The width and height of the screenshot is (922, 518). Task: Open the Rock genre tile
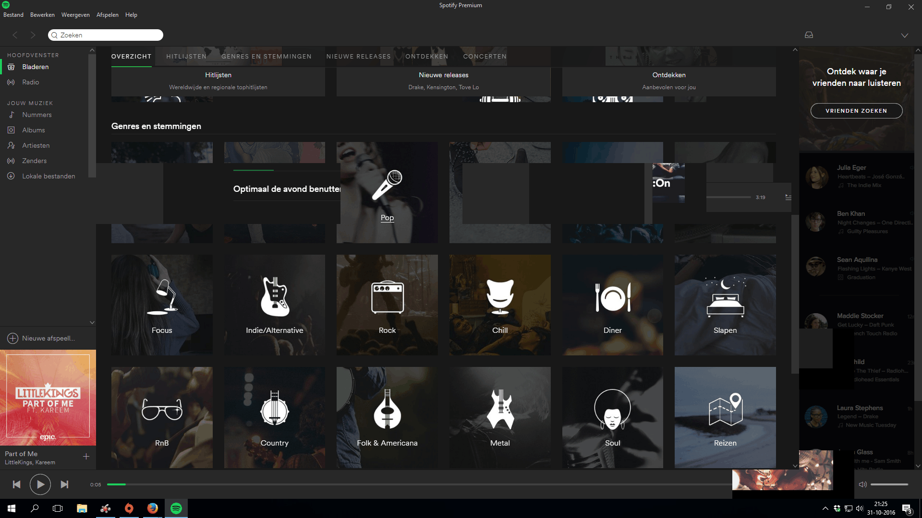[x=387, y=305]
